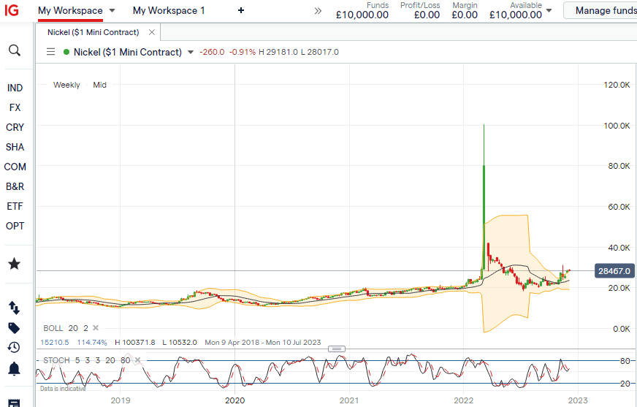This screenshot has height=407, width=637.
Task: Click the H 29181.0 high value
Action: pyautogui.click(x=278, y=52)
